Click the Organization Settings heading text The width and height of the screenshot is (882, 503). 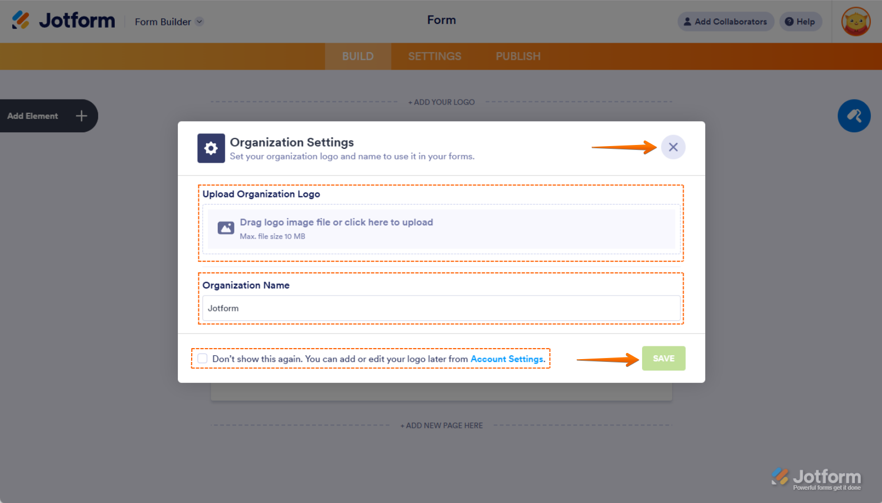292,142
